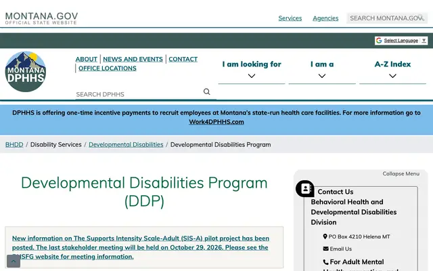Image resolution: width=433 pixels, height=271 pixels.
Task: Open the Select Language dropdown
Action: tap(401, 41)
